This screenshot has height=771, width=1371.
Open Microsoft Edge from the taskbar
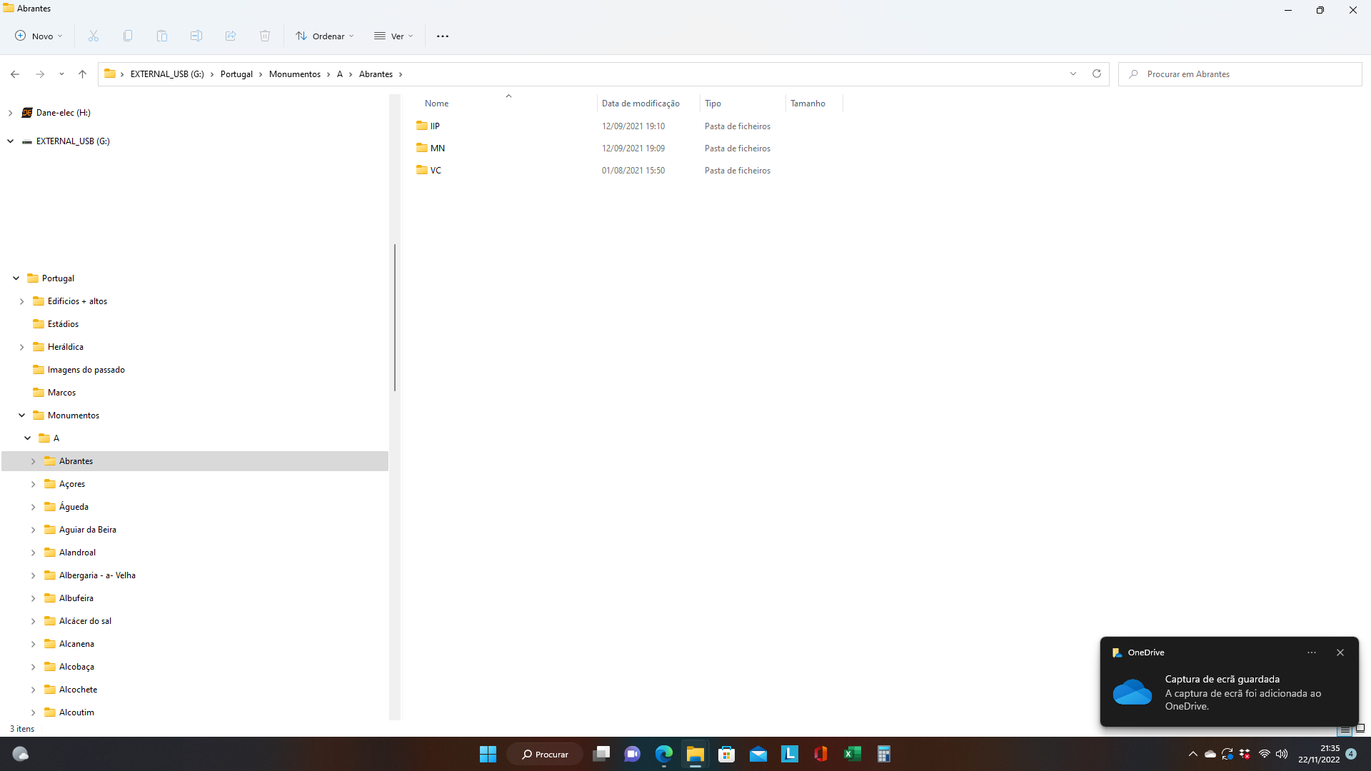click(664, 754)
